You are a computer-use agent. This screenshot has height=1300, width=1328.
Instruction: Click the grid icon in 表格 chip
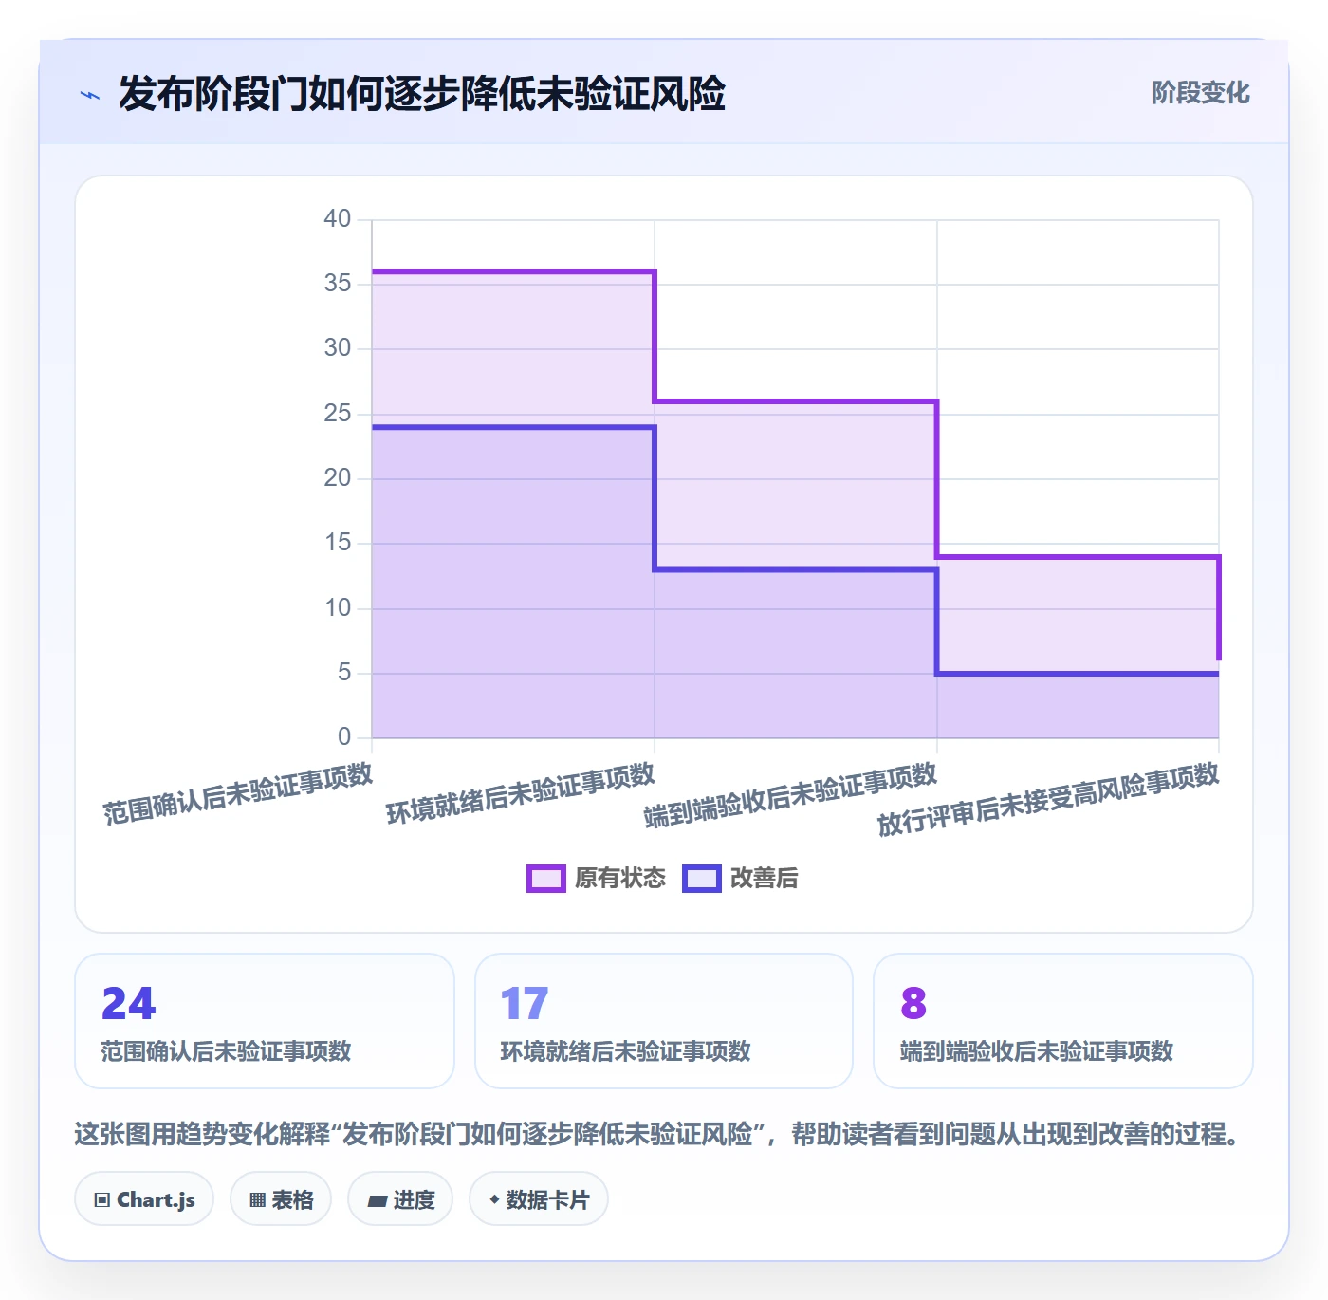[x=257, y=1200]
